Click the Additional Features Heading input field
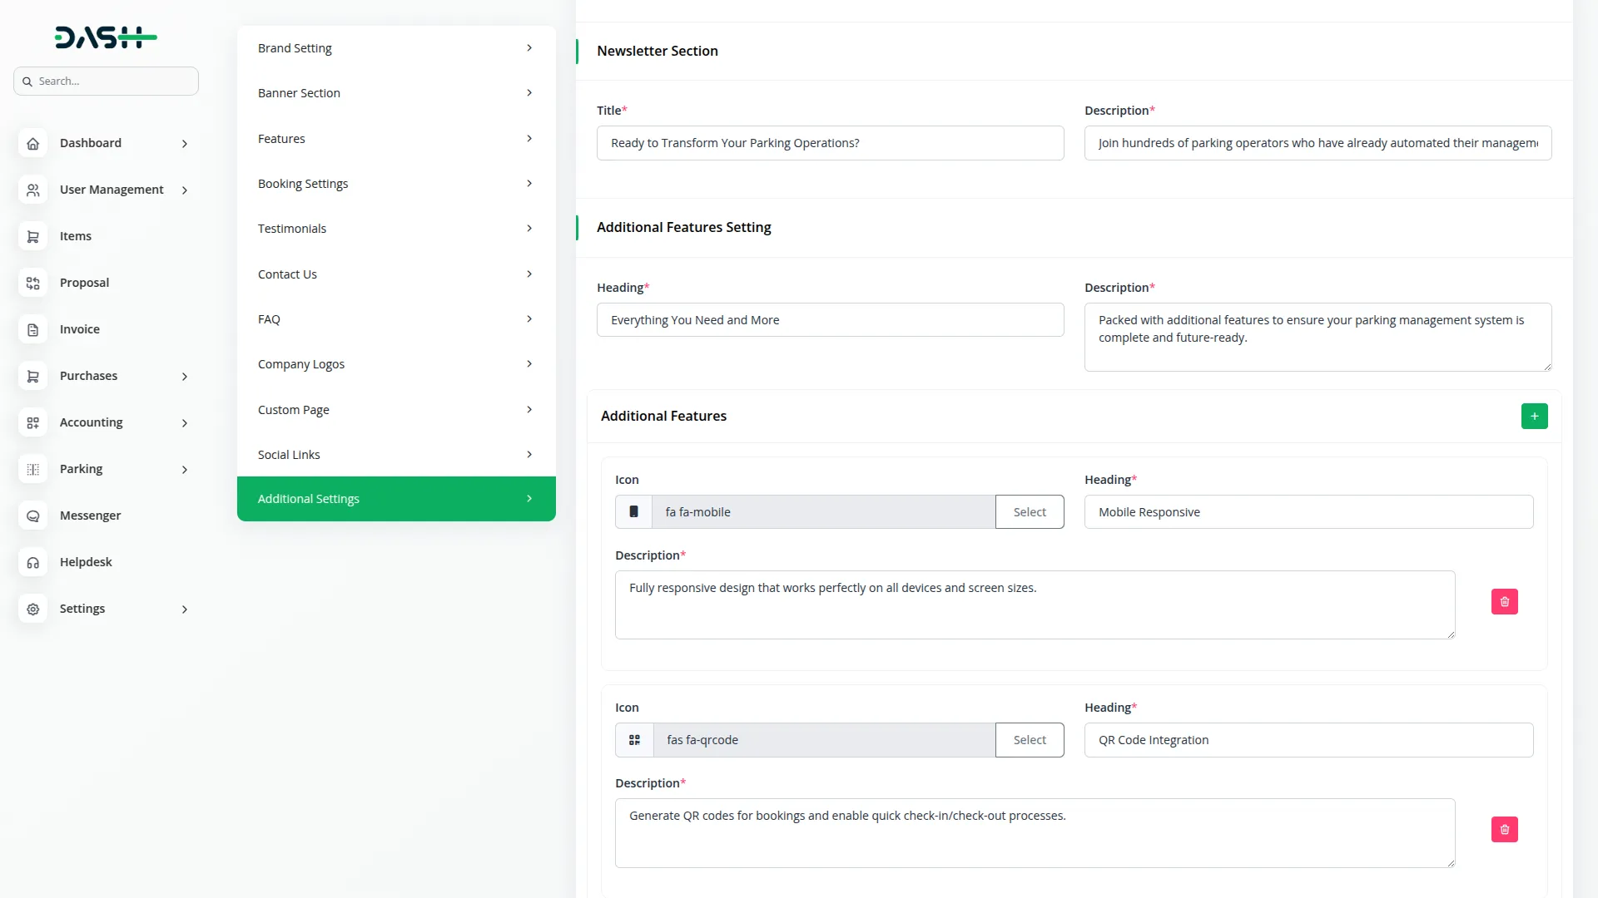 [x=830, y=320]
